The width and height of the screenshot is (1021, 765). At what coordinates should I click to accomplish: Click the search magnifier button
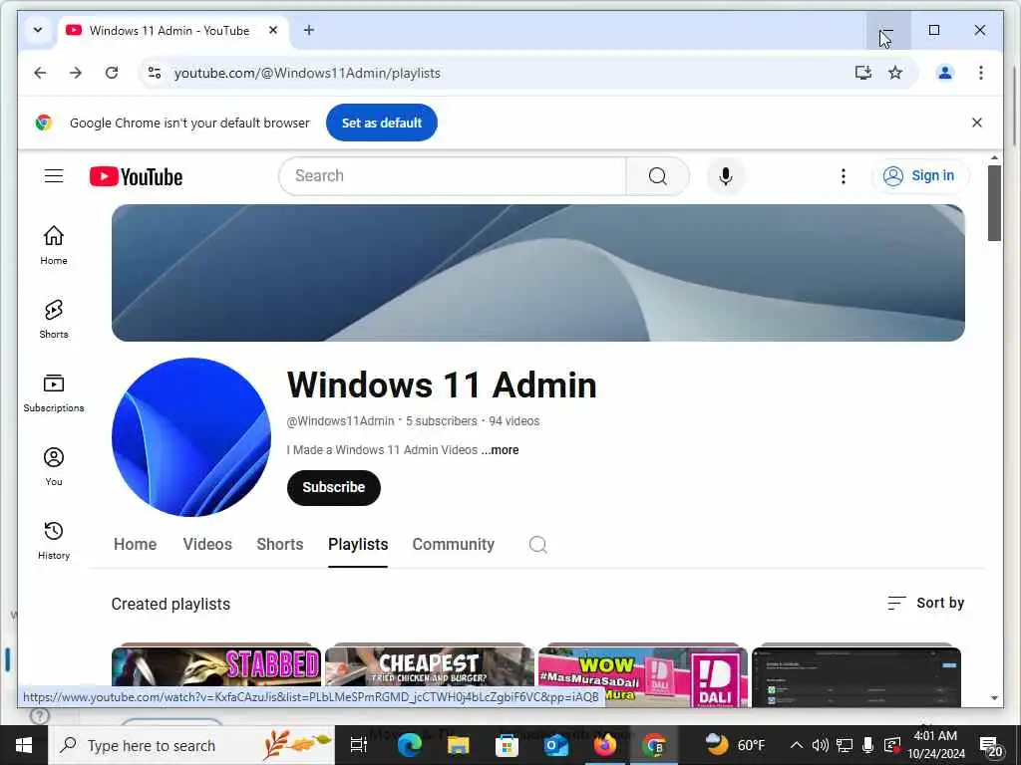[658, 176]
